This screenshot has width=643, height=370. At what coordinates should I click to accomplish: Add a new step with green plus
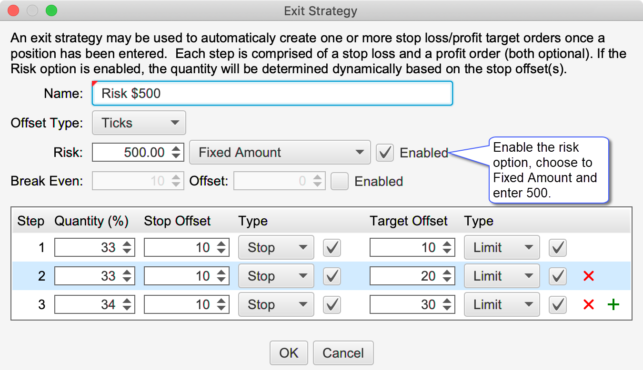tap(613, 304)
